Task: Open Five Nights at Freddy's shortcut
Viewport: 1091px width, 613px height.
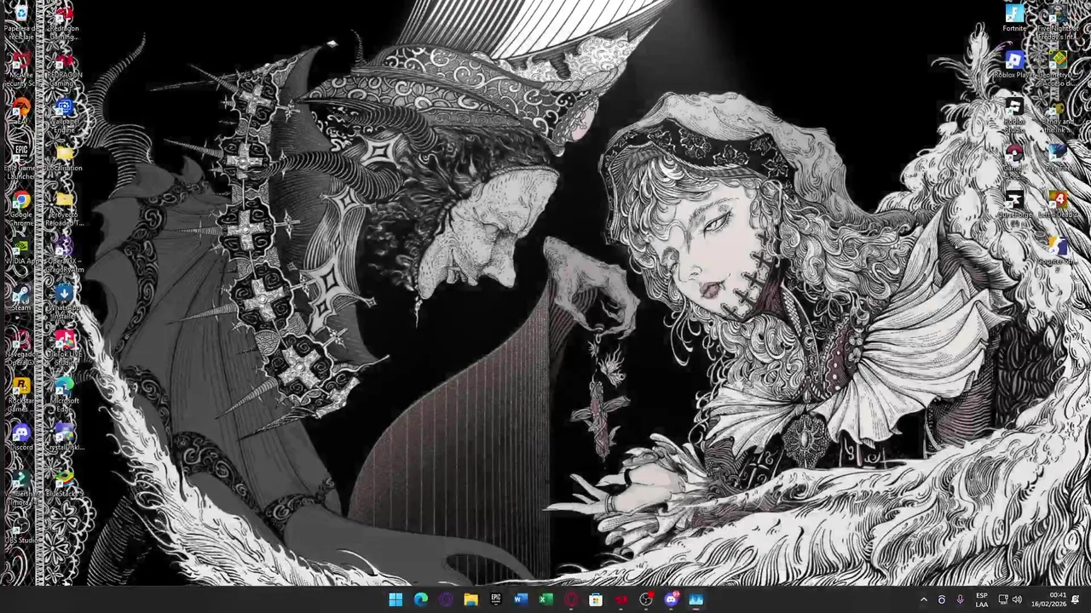Action: (1058, 22)
